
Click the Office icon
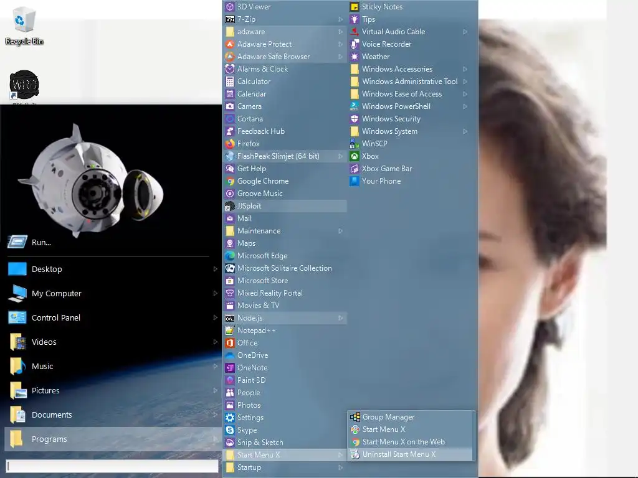tap(230, 343)
